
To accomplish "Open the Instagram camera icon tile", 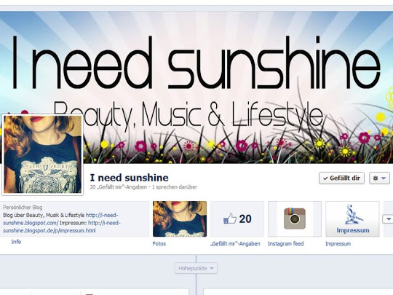I will tap(295, 219).
